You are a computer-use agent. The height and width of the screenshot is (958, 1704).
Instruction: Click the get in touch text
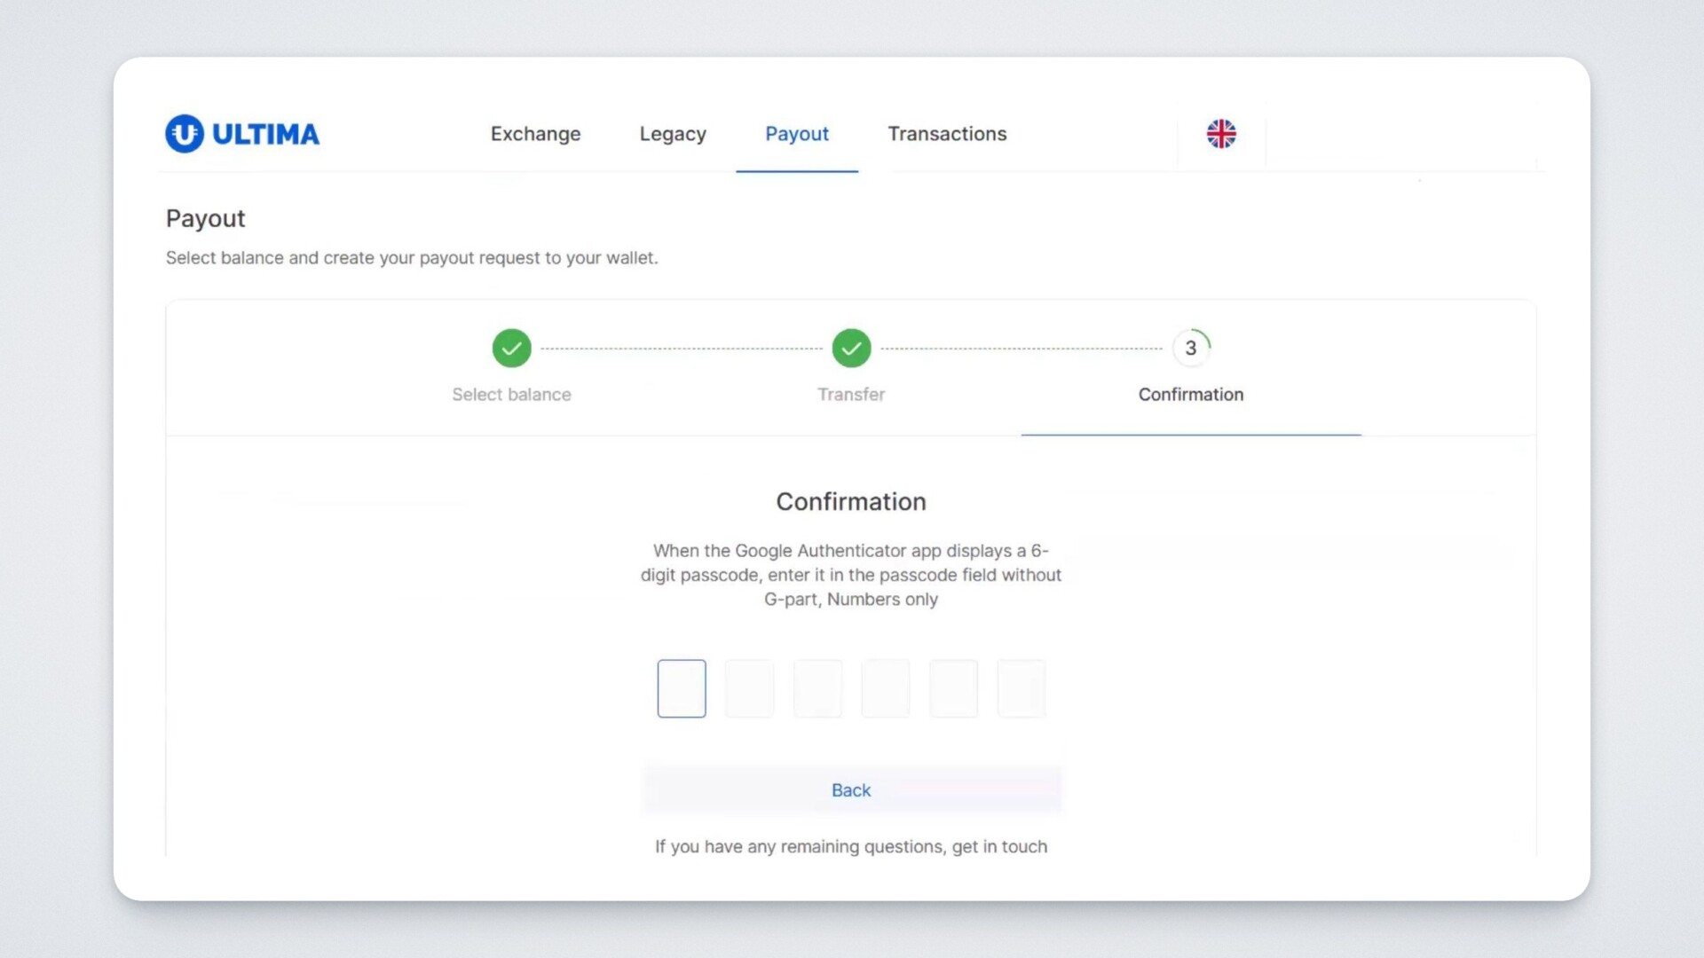999,847
